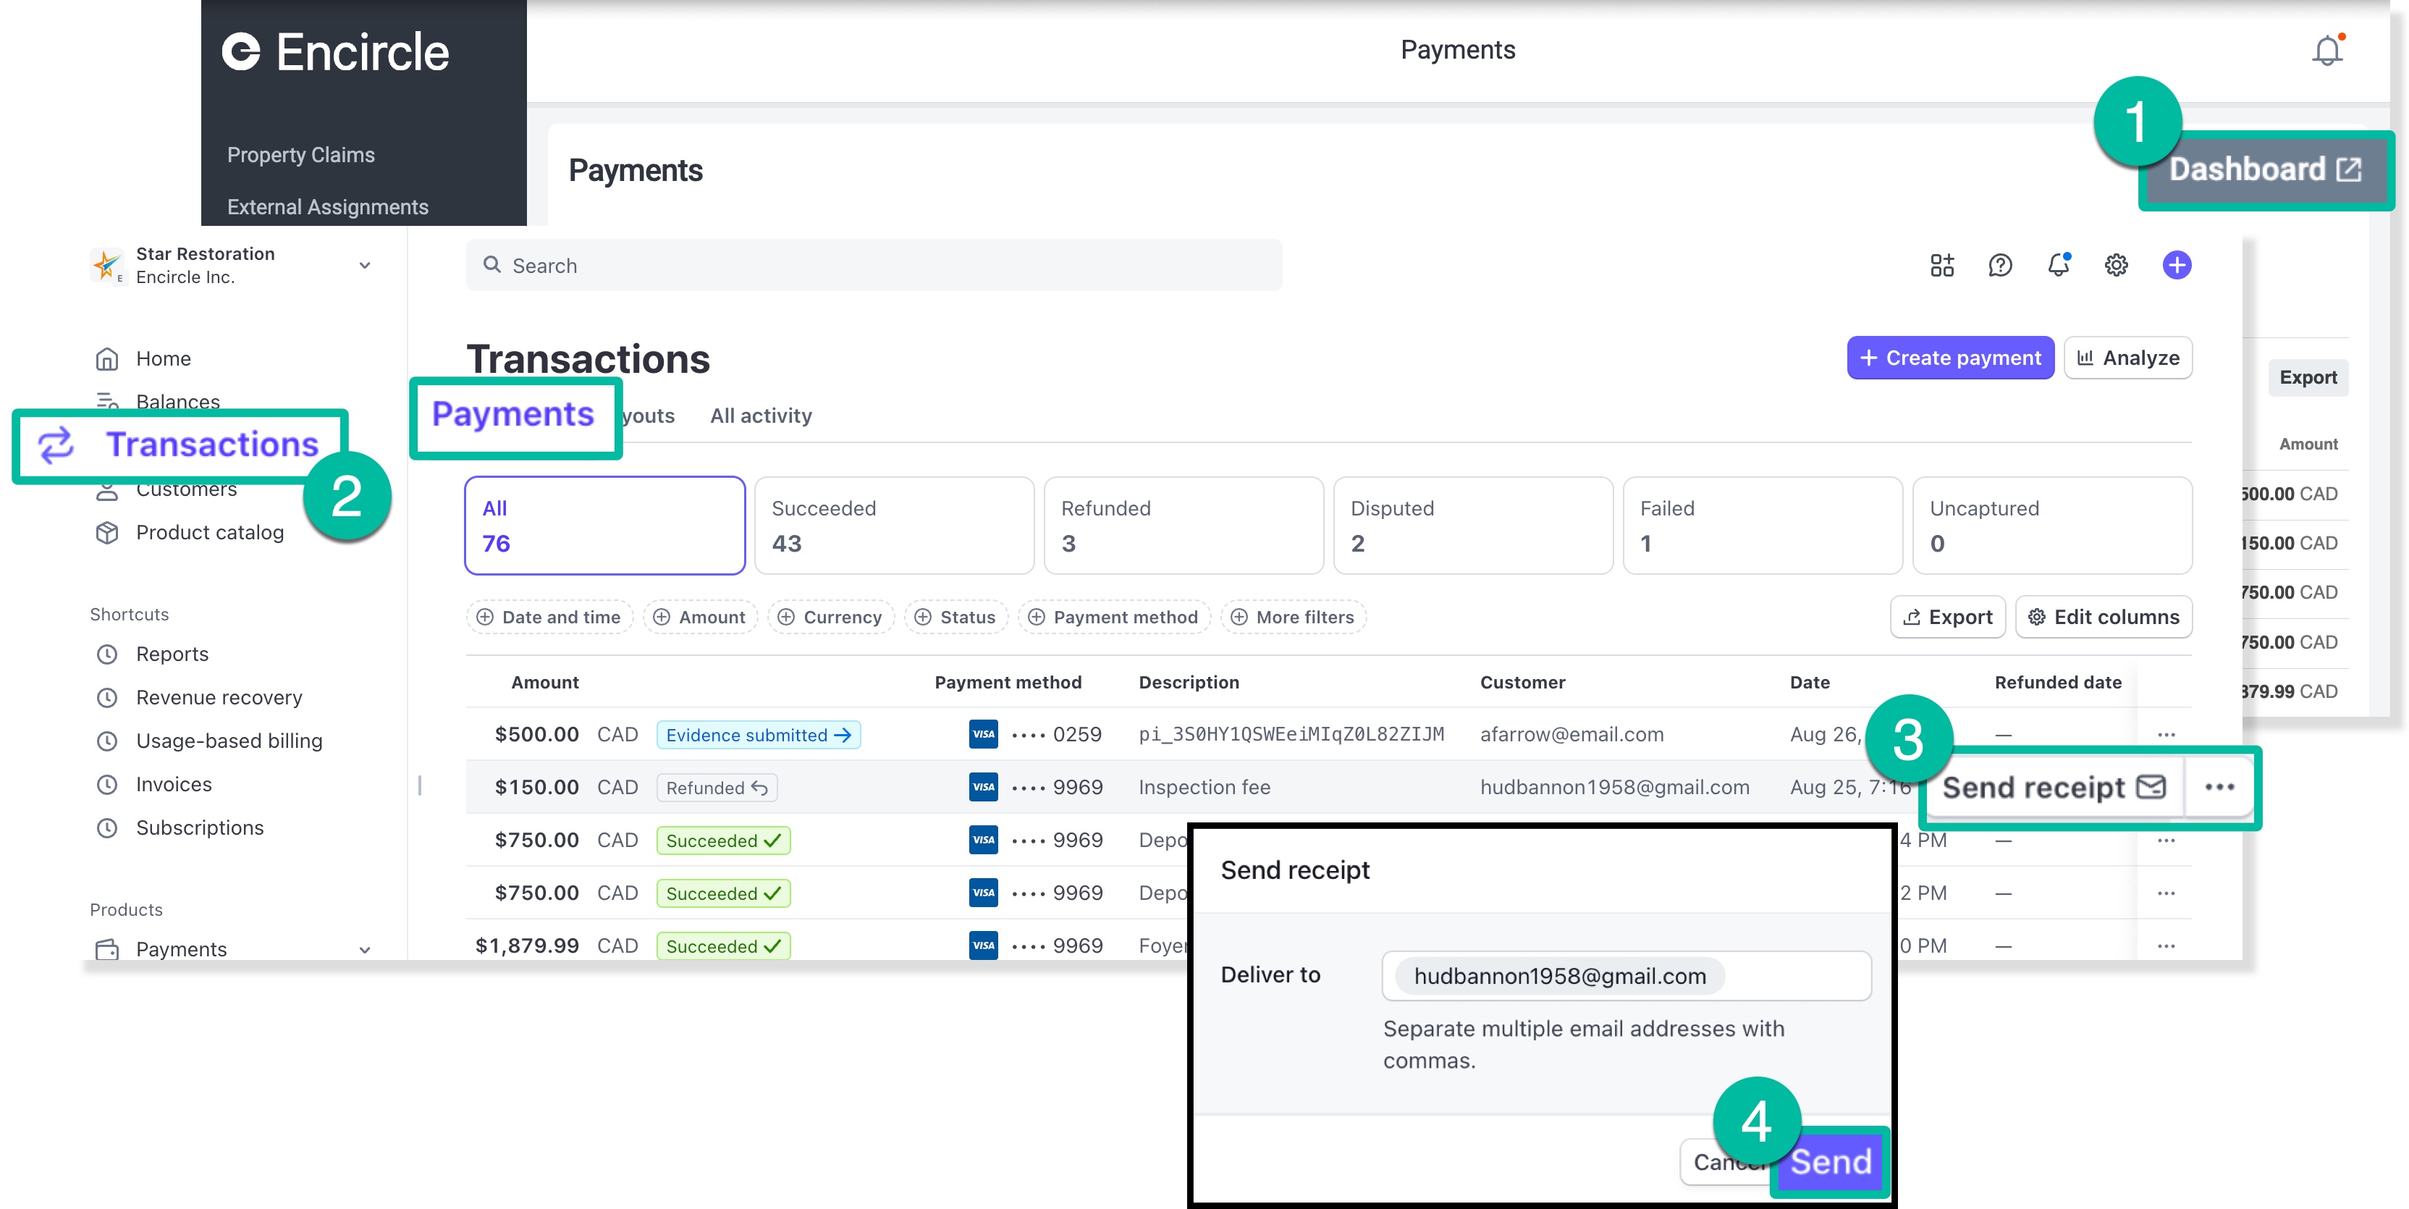Click Send receipt envelope button
This screenshot has width=2409, height=1209.
pos(2054,788)
